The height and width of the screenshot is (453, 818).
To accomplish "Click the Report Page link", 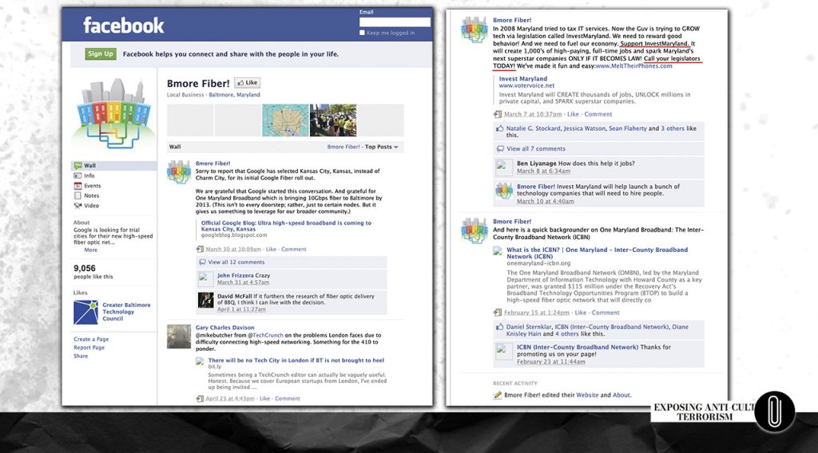I will (x=89, y=347).
